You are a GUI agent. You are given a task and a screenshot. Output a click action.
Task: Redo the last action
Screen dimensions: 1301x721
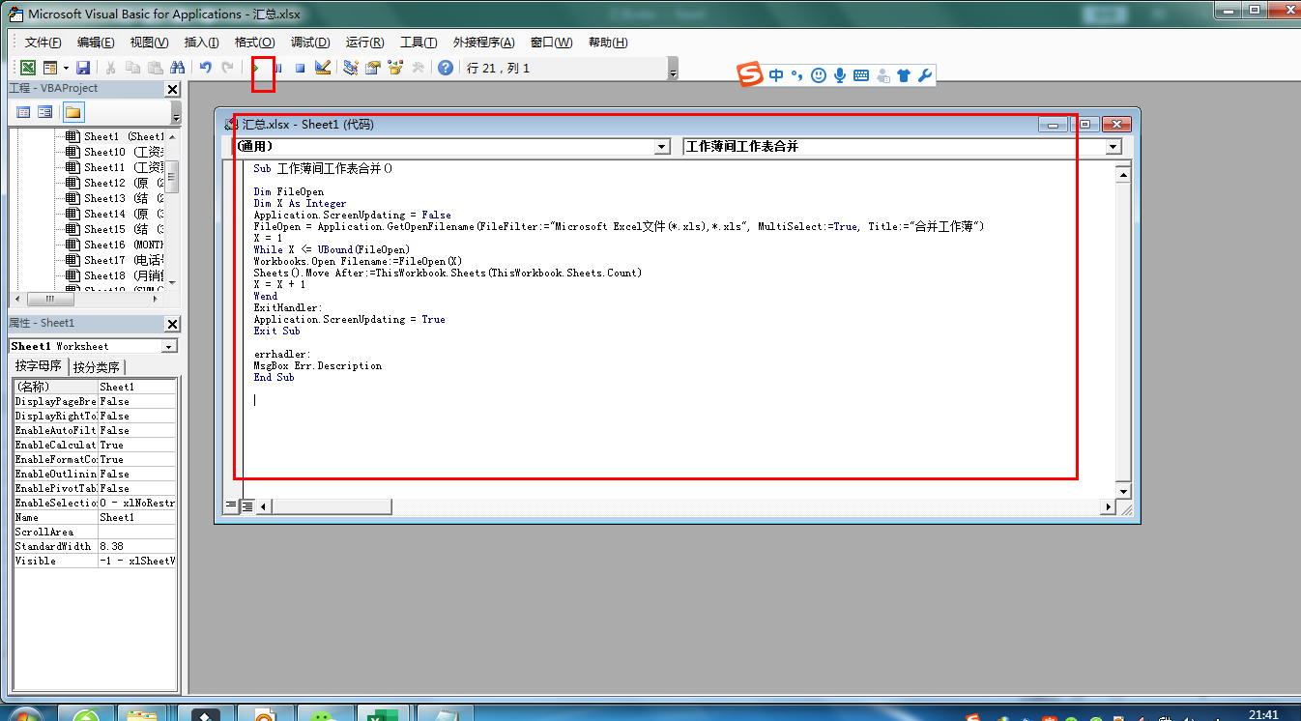(x=227, y=68)
